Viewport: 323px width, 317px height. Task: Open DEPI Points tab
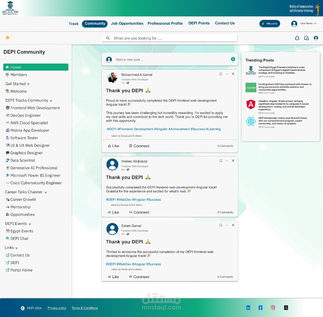click(199, 23)
